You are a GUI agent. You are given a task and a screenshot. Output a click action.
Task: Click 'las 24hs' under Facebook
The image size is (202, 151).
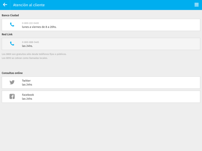27,99
